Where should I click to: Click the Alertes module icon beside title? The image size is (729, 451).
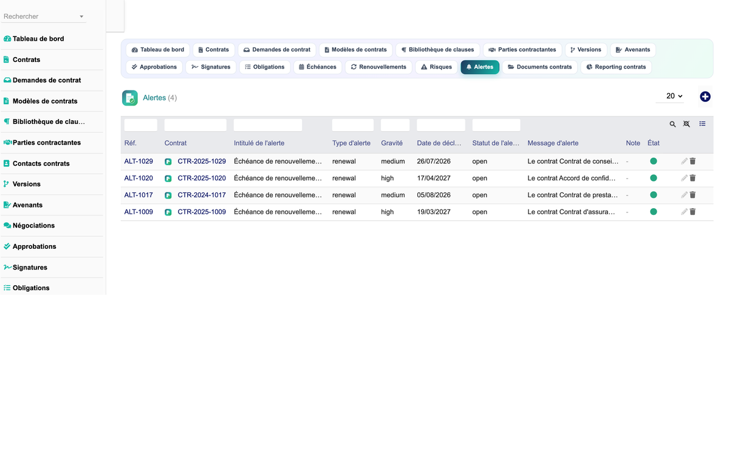point(130,98)
